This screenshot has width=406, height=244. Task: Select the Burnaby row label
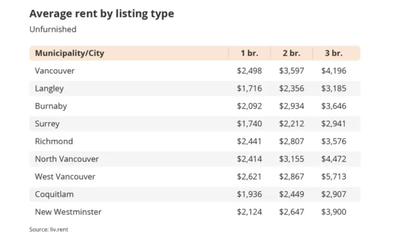coord(50,106)
